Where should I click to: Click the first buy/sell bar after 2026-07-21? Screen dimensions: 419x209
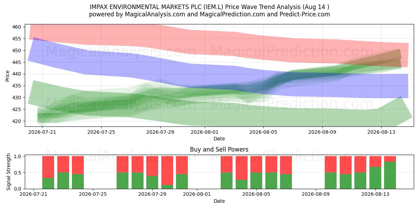tap(48, 172)
